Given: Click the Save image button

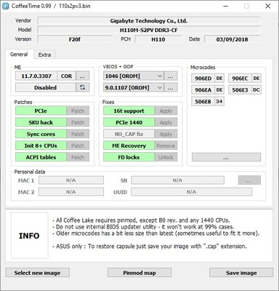Looking at the screenshot, I should pos(241,273).
